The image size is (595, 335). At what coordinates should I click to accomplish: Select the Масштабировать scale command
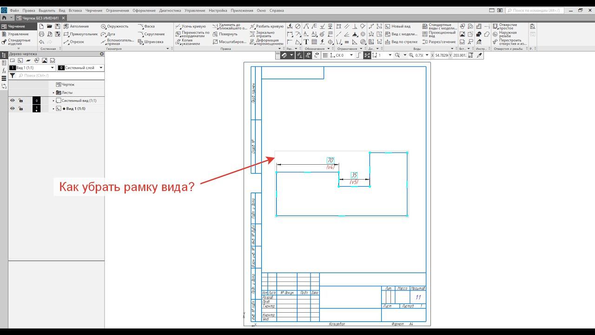point(230,42)
